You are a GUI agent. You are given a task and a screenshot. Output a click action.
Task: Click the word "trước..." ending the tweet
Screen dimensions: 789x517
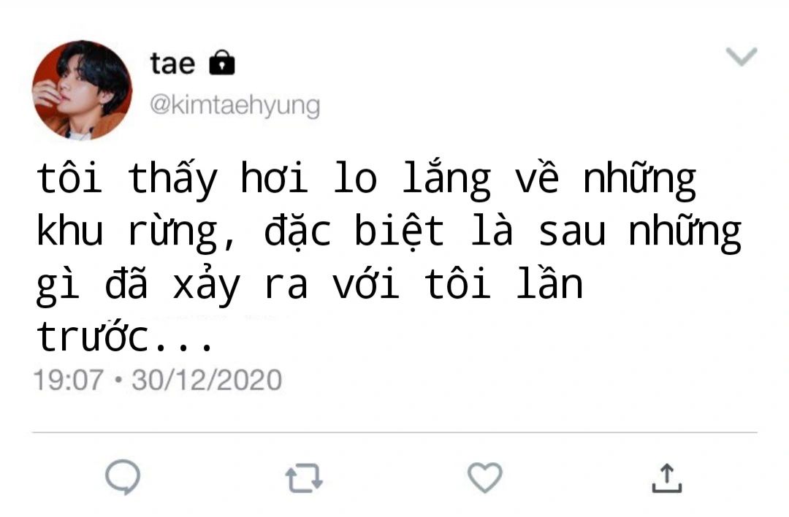coord(125,336)
